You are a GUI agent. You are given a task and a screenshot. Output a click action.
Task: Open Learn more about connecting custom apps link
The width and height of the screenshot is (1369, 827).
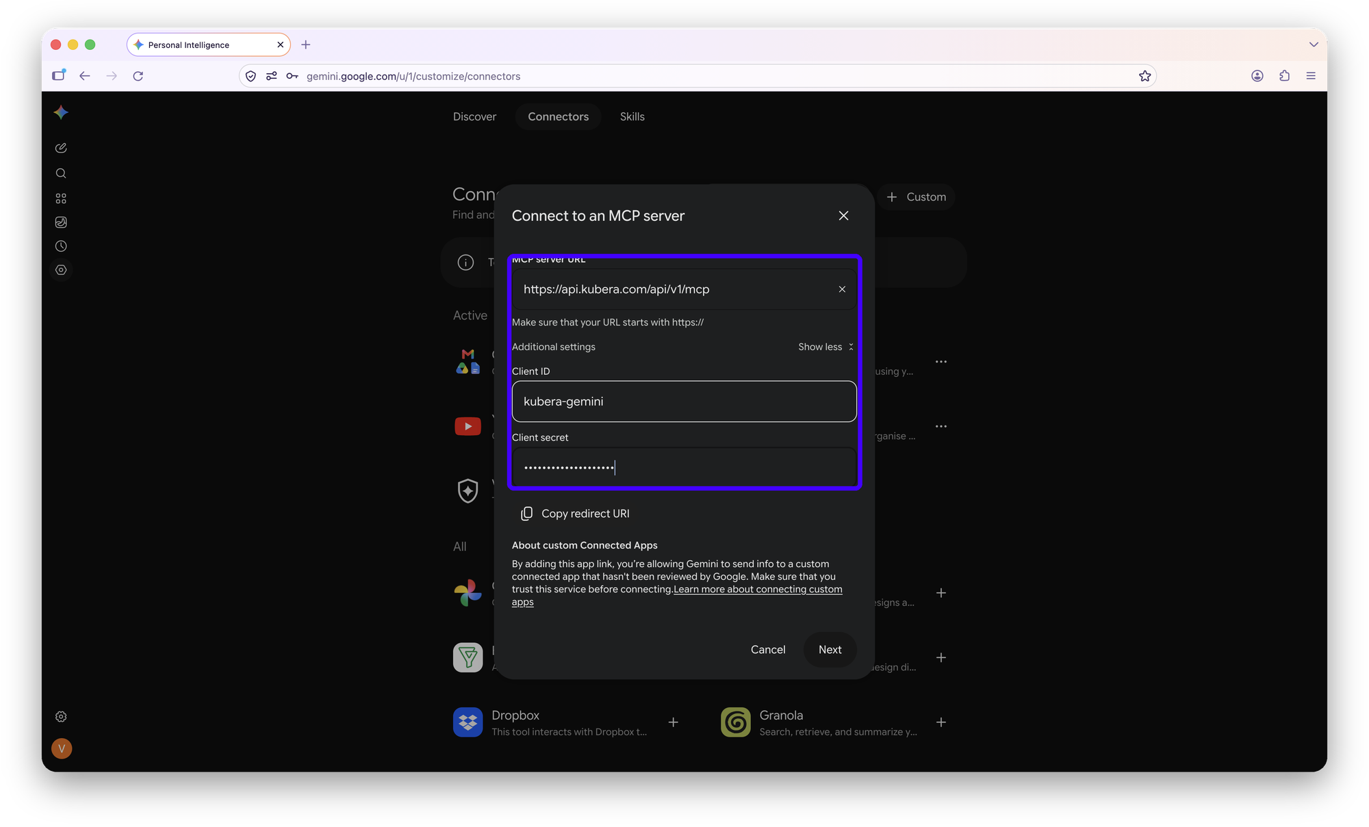pos(677,596)
